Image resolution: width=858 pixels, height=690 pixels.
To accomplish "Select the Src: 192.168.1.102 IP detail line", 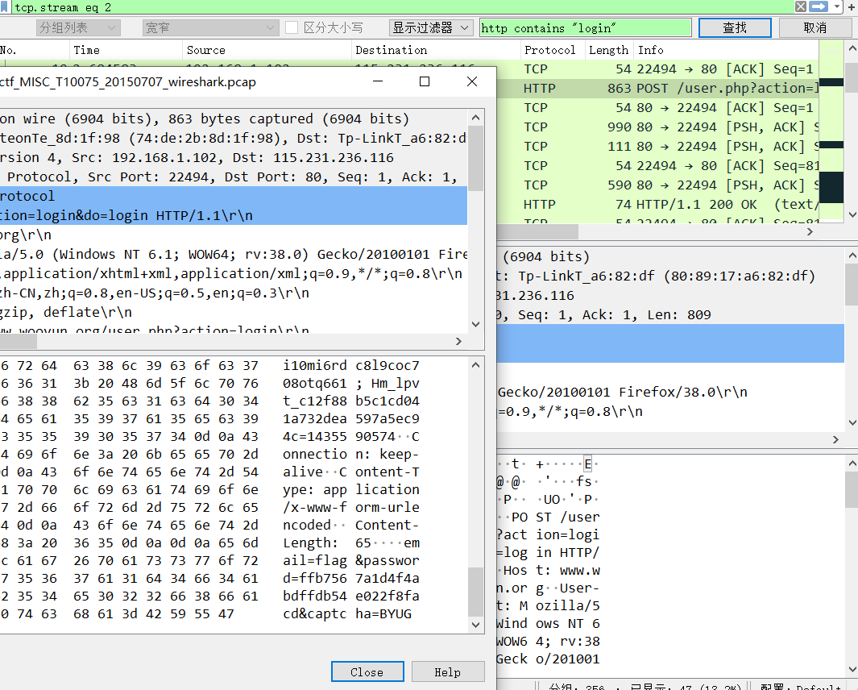I will [x=234, y=158].
